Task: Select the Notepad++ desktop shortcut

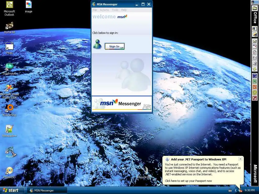Action: click(x=9, y=131)
